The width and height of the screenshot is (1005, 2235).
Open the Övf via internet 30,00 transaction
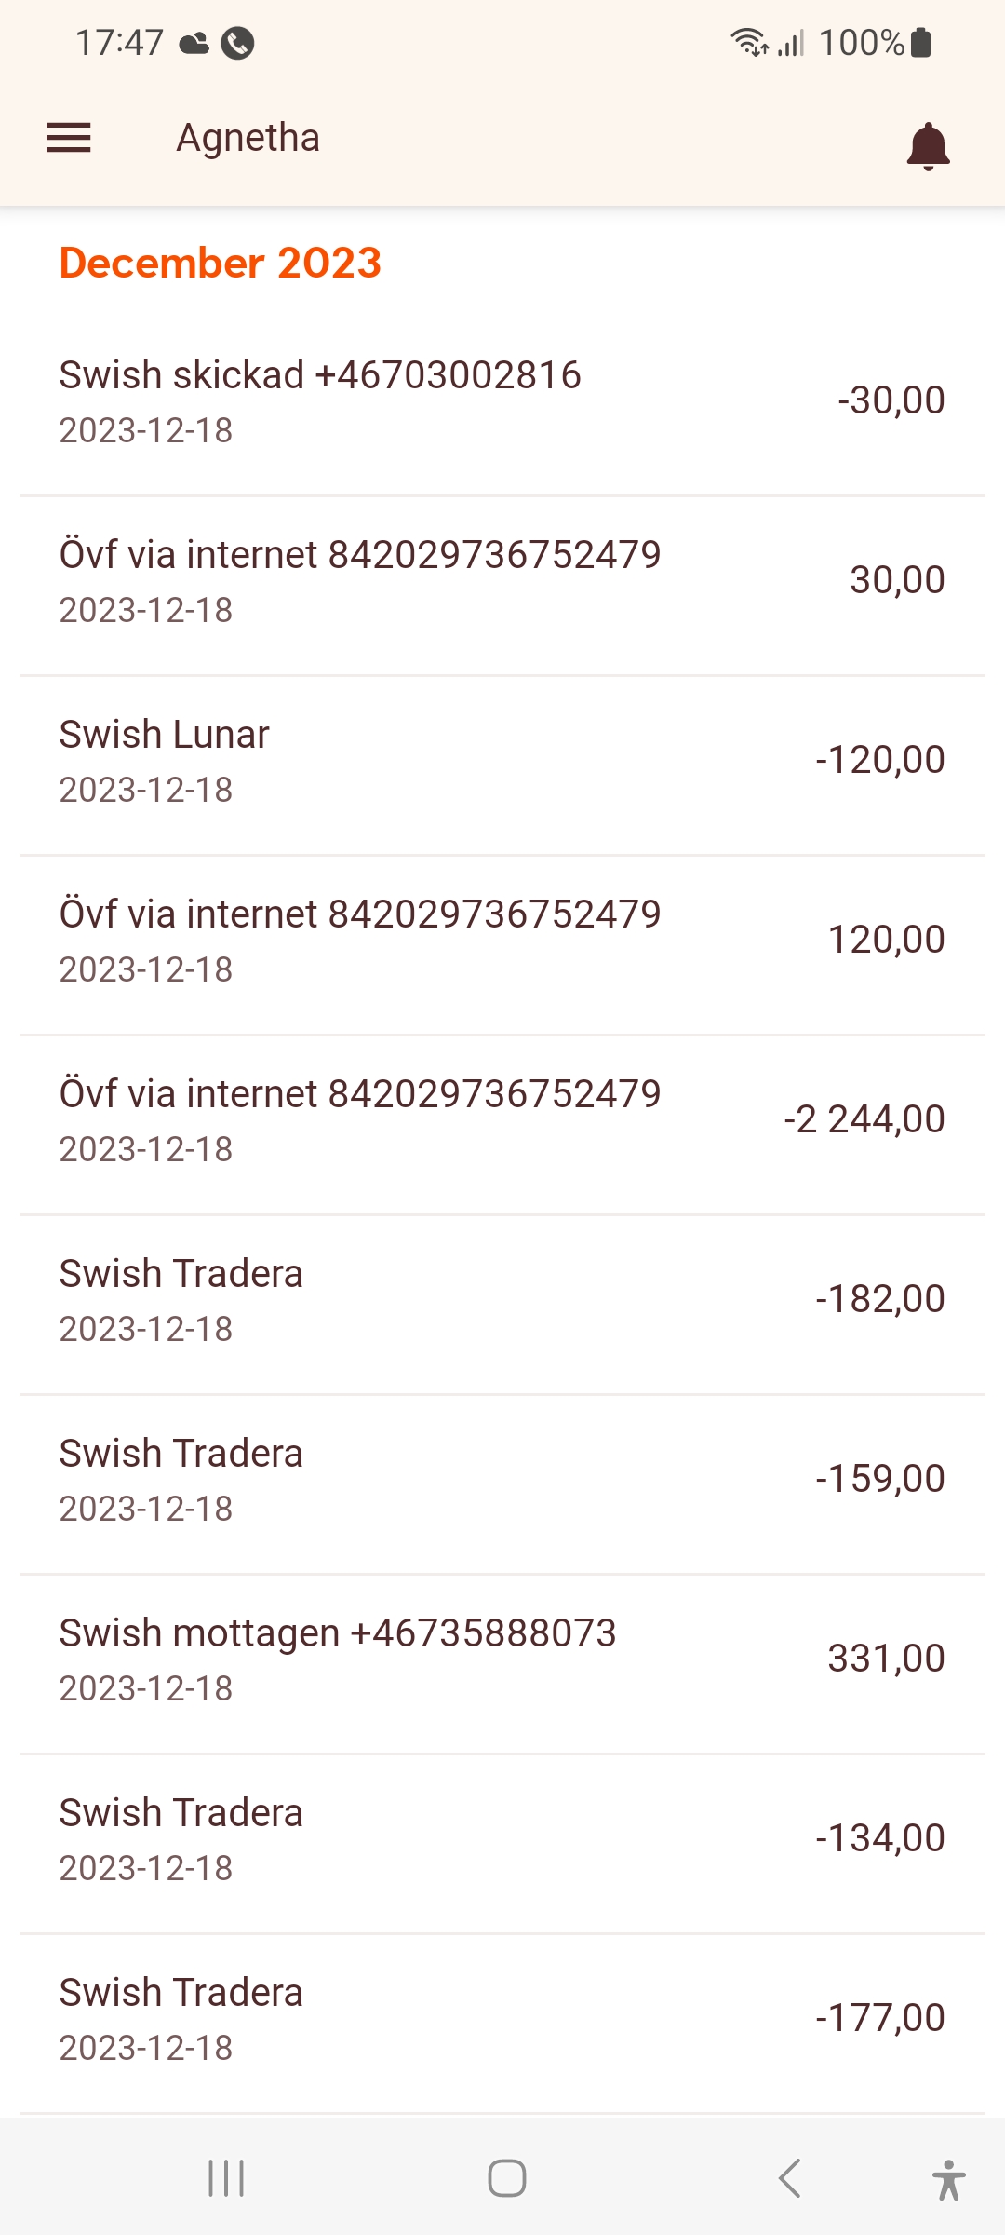[502, 581]
